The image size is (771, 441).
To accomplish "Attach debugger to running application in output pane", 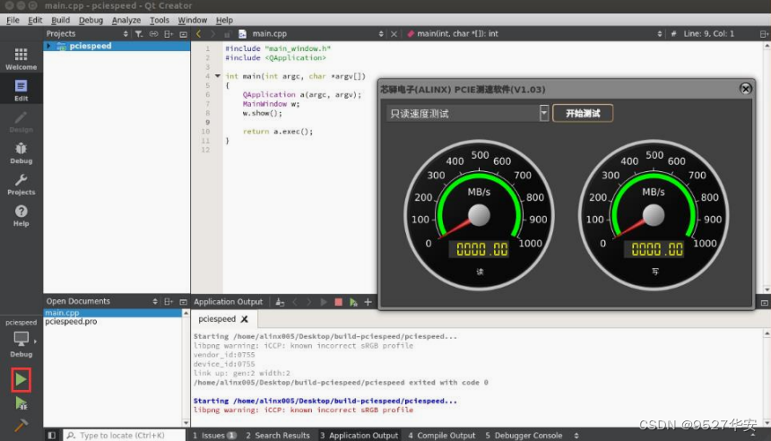I will pos(353,302).
